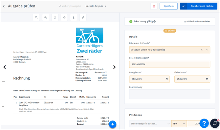Click the Details section heading
The width and height of the screenshot is (220, 130).
133,37
